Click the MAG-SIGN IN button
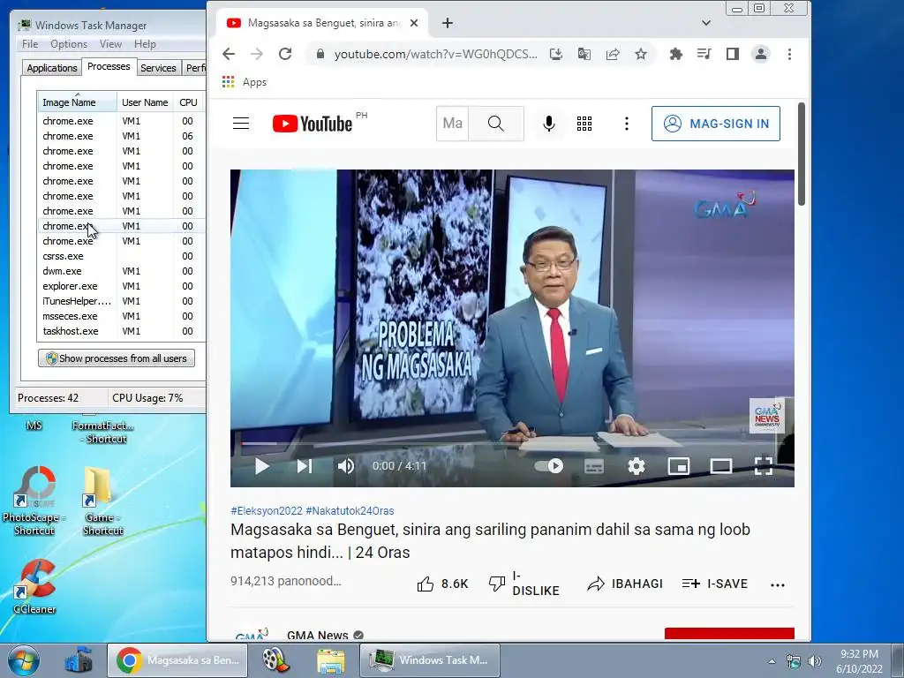The image size is (904, 678). point(715,124)
